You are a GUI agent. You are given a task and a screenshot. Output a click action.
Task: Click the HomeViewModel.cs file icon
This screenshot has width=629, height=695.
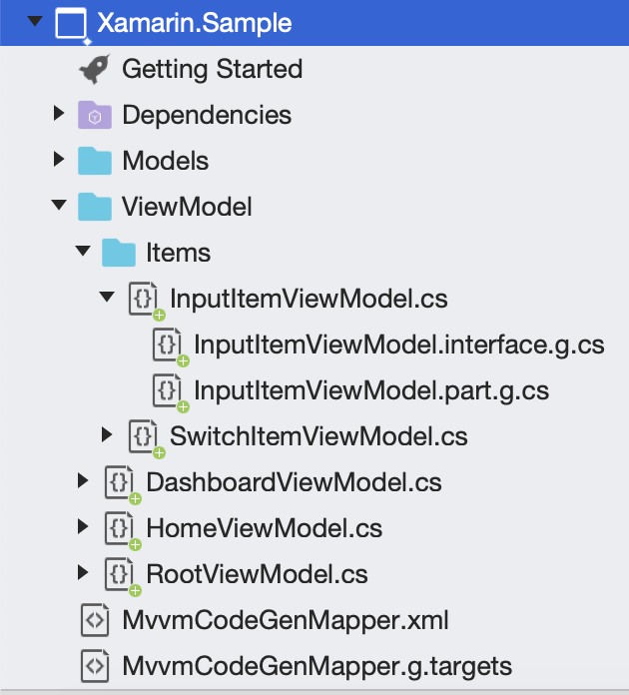[x=122, y=530]
